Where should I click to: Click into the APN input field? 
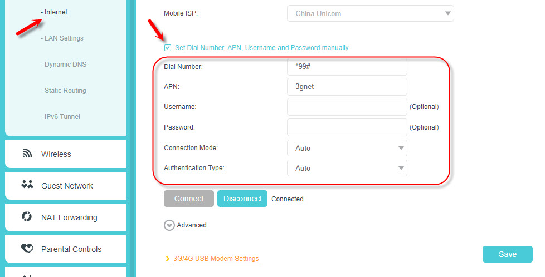[347, 87]
